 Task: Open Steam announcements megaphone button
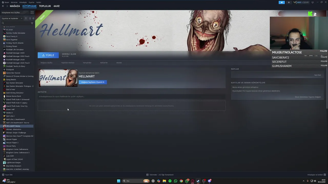[x=282, y=2]
